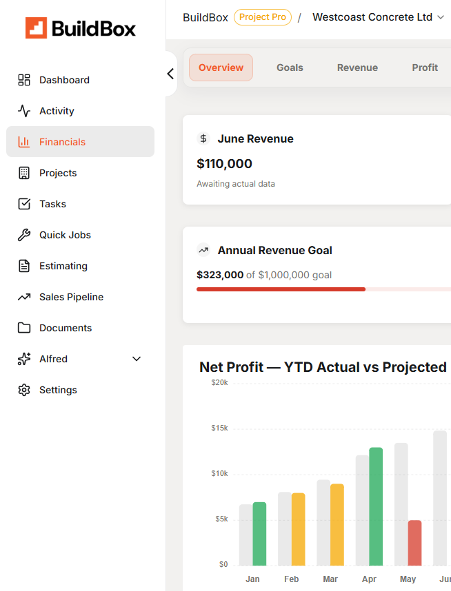Click the Settings gear icon
451x591 pixels.
click(24, 390)
